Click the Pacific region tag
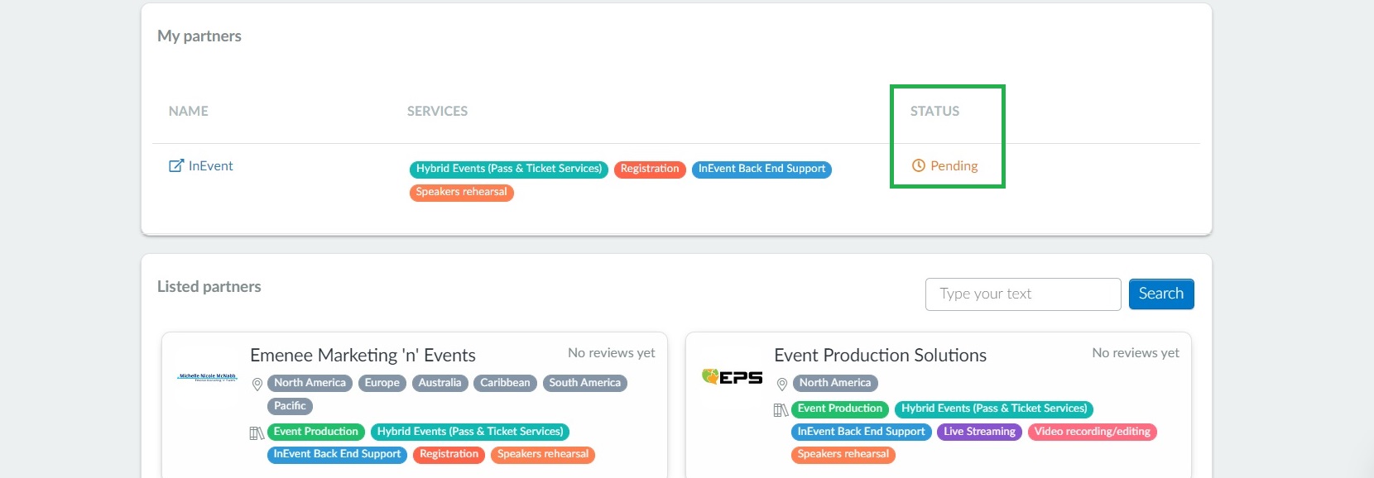The width and height of the screenshot is (1374, 478). click(290, 406)
